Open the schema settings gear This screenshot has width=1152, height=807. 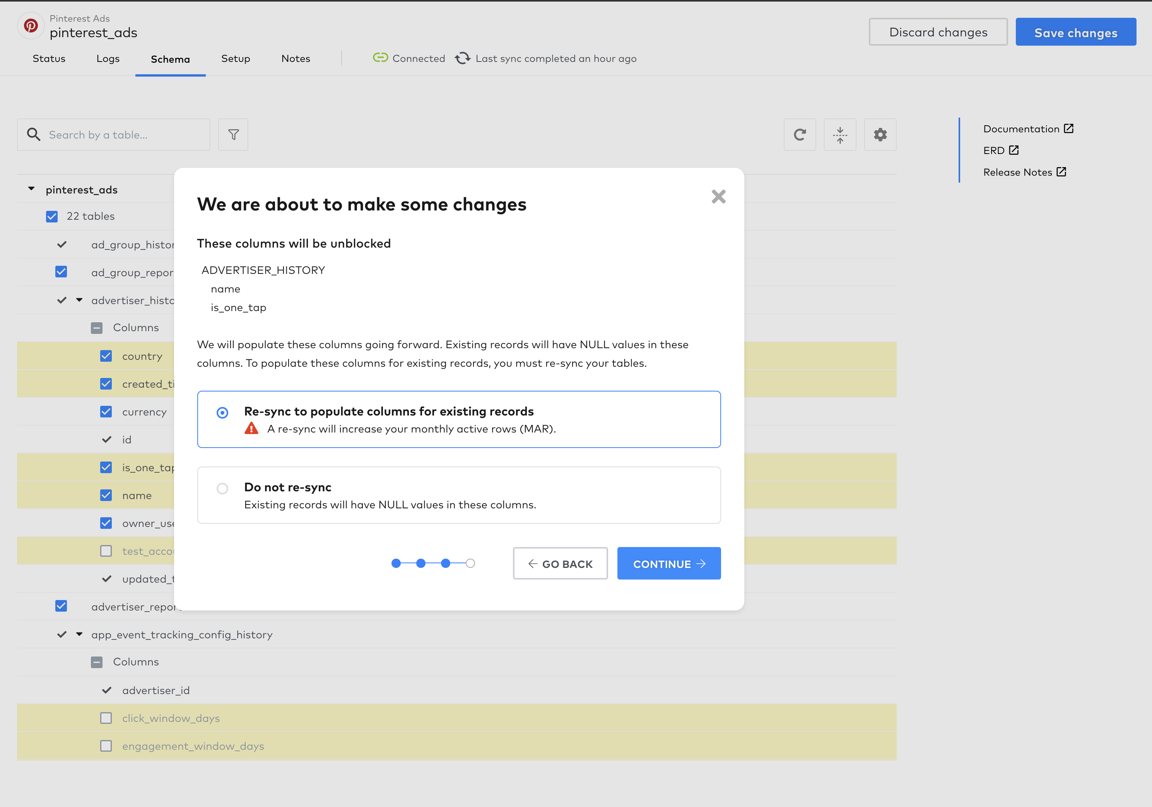[880, 135]
